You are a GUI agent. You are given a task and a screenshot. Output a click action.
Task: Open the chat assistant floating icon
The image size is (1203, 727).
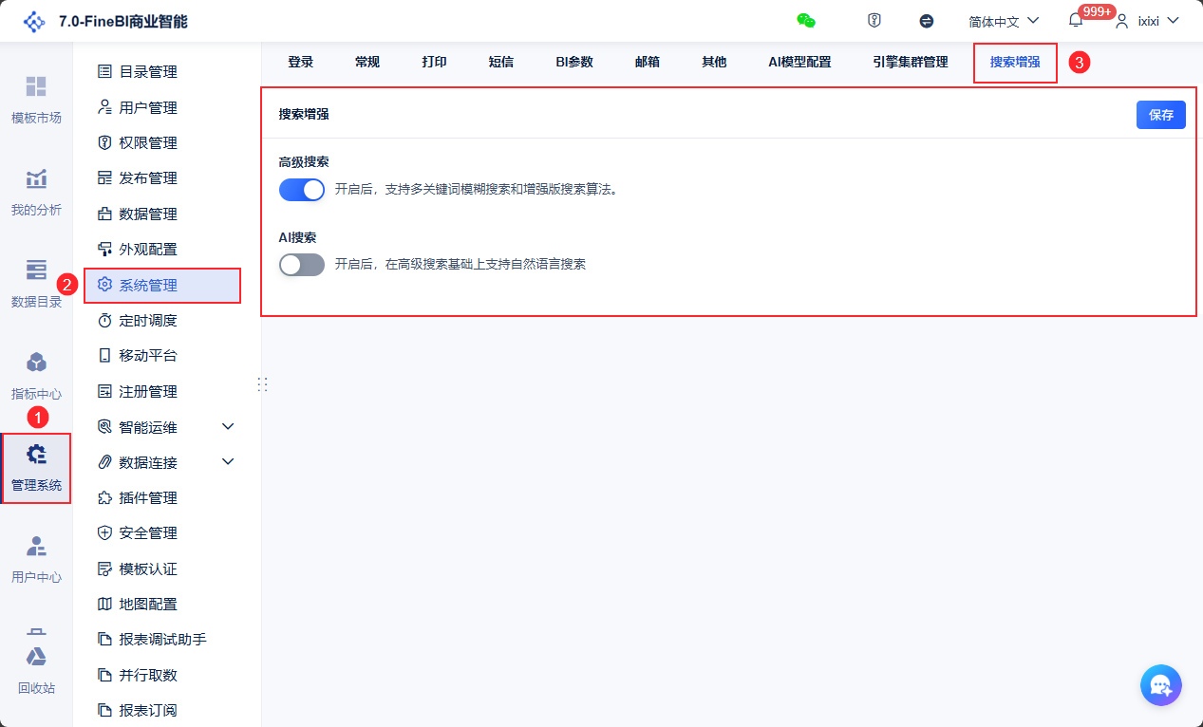[1161, 685]
